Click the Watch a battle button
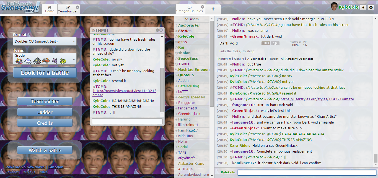This screenshot has height=178, width=378. pos(45,150)
